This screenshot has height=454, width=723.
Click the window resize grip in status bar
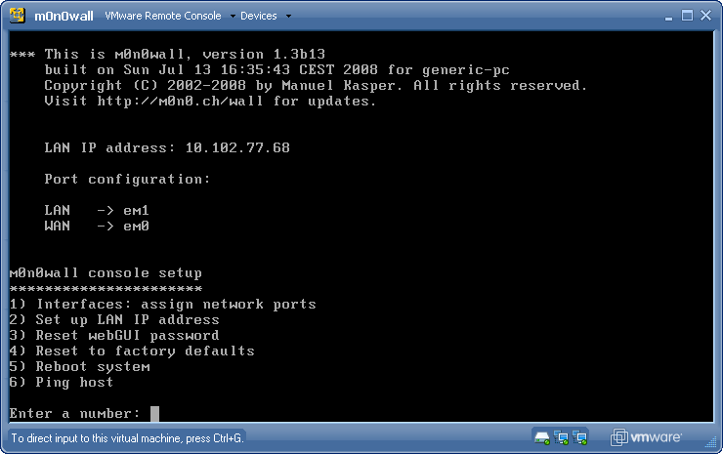tap(710, 442)
